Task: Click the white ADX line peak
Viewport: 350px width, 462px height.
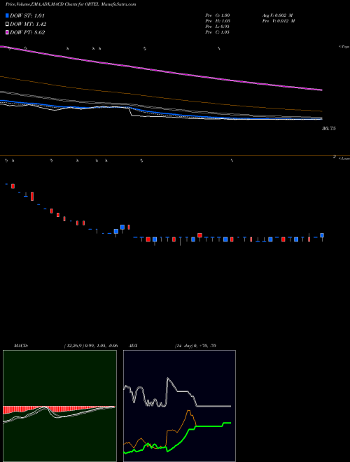Action: pos(168,378)
